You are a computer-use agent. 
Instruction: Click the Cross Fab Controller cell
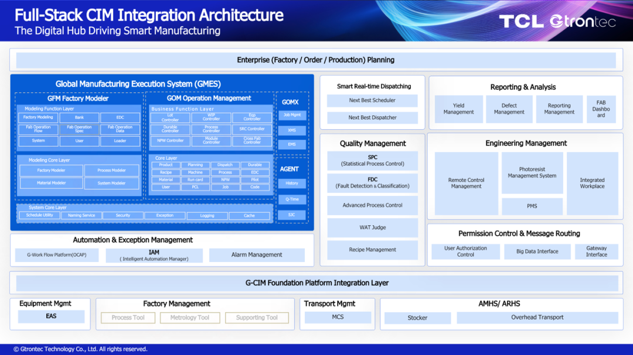[x=252, y=141]
